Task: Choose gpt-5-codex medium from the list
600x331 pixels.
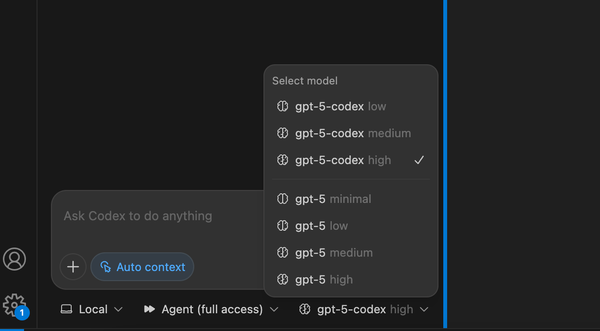Action: coord(353,133)
